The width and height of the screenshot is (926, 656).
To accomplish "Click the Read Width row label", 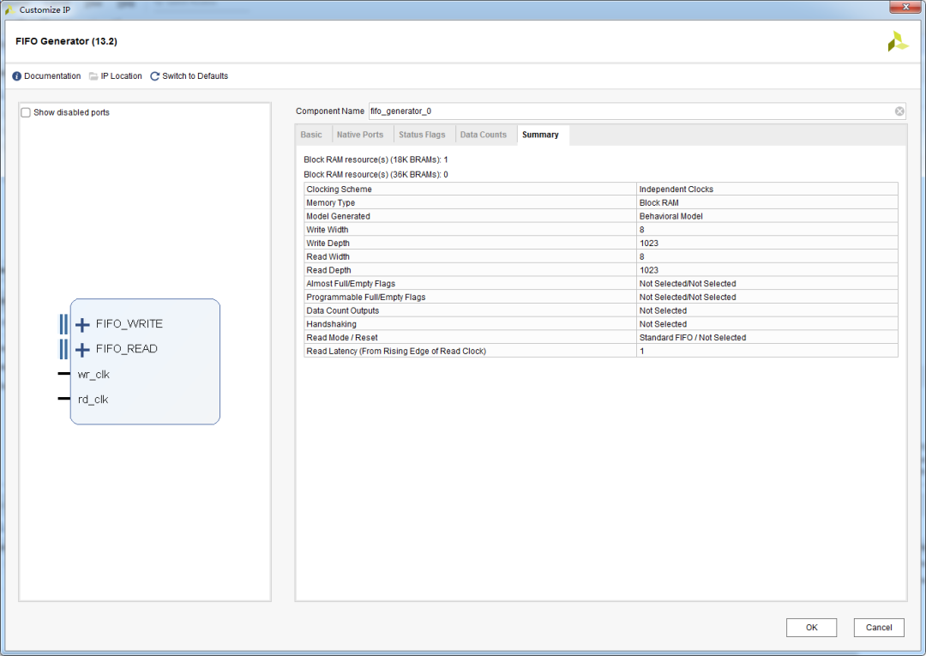I will [x=328, y=257].
